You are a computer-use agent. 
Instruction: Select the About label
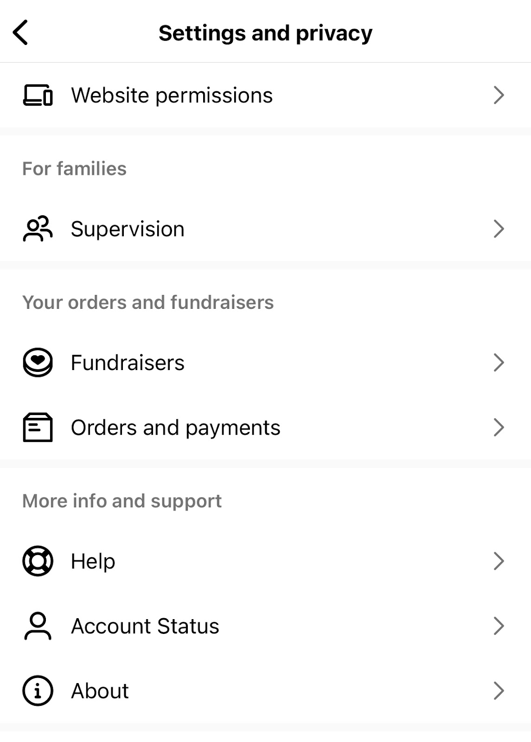100,691
